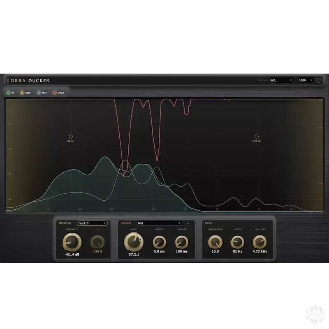Click the 57.2:1 ratio value

134,255
